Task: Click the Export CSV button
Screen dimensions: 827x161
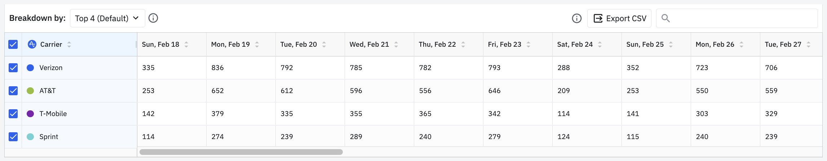Action: (x=619, y=18)
